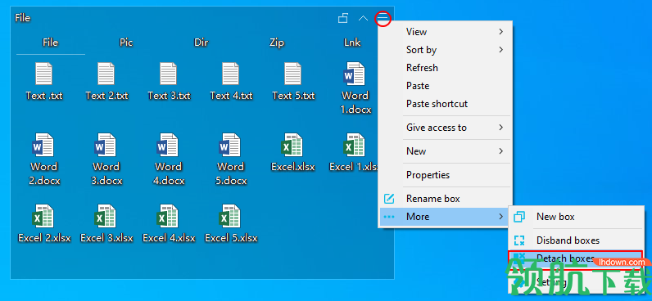
Task: Choose Detach boxes in the submenu
Action: (x=576, y=258)
